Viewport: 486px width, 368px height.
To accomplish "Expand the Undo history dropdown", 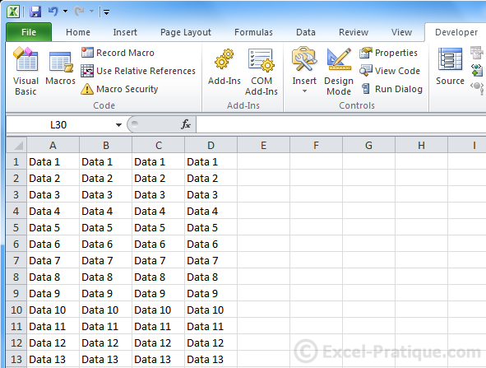I will (66, 12).
